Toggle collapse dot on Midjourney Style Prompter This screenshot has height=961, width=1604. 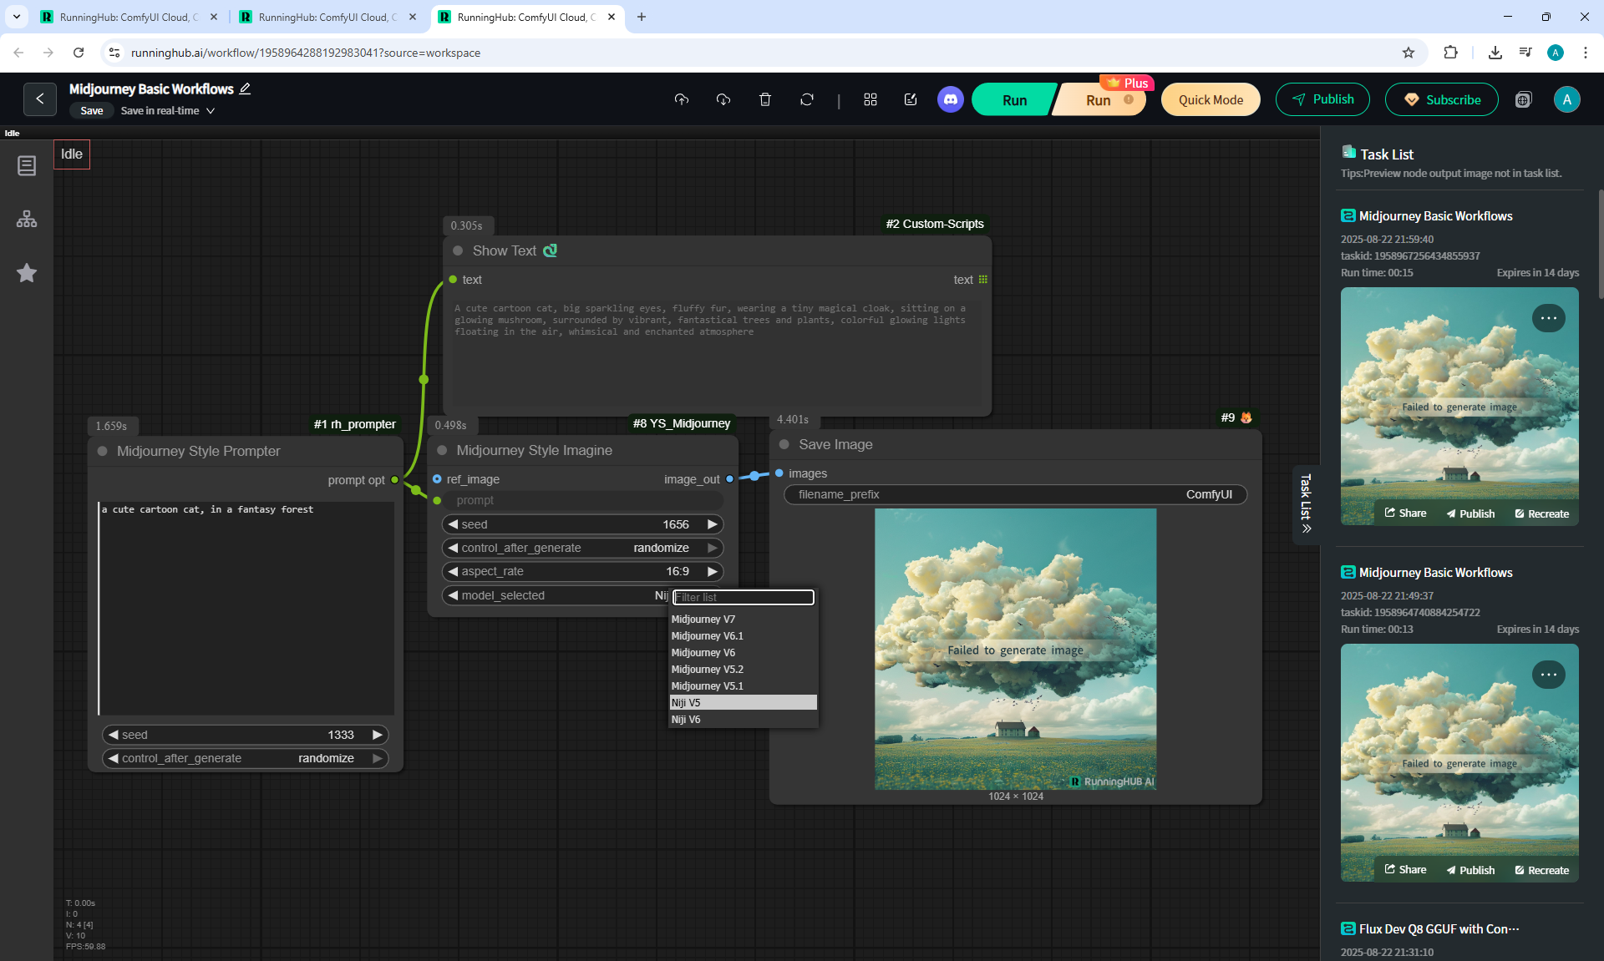tap(103, 451)
